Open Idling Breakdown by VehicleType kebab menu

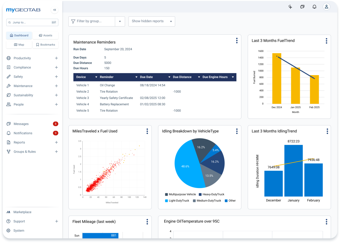point(237,131)
